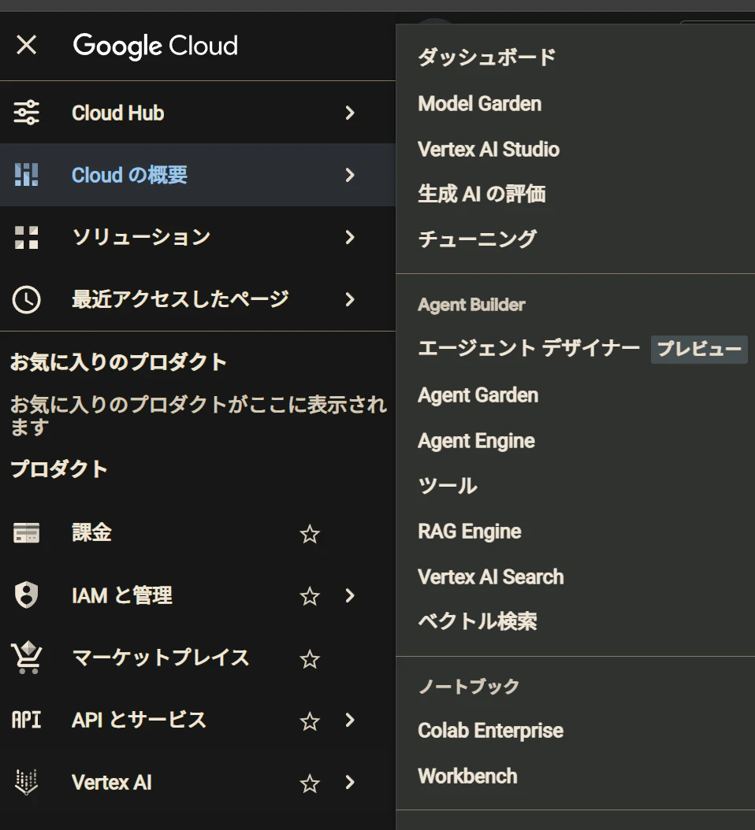Click the マーケットプレイス shopping cart icon
Viewport: 755px width, 830px height.
click(27, 658)
